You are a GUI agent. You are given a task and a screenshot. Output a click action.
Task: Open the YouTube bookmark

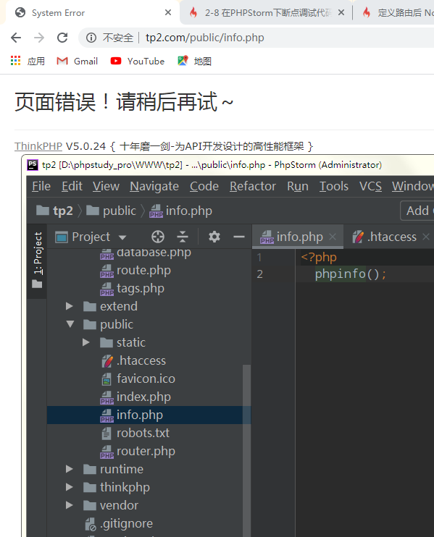(138, 61)
